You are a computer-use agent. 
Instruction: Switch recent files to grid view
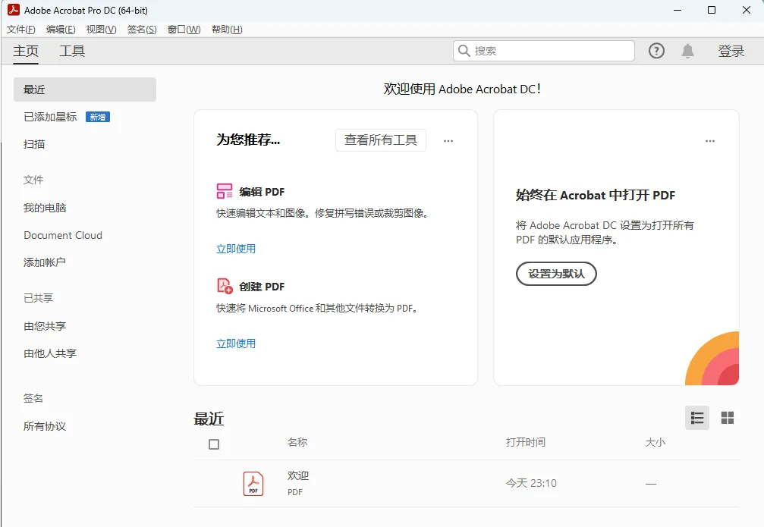pos(728,418)
